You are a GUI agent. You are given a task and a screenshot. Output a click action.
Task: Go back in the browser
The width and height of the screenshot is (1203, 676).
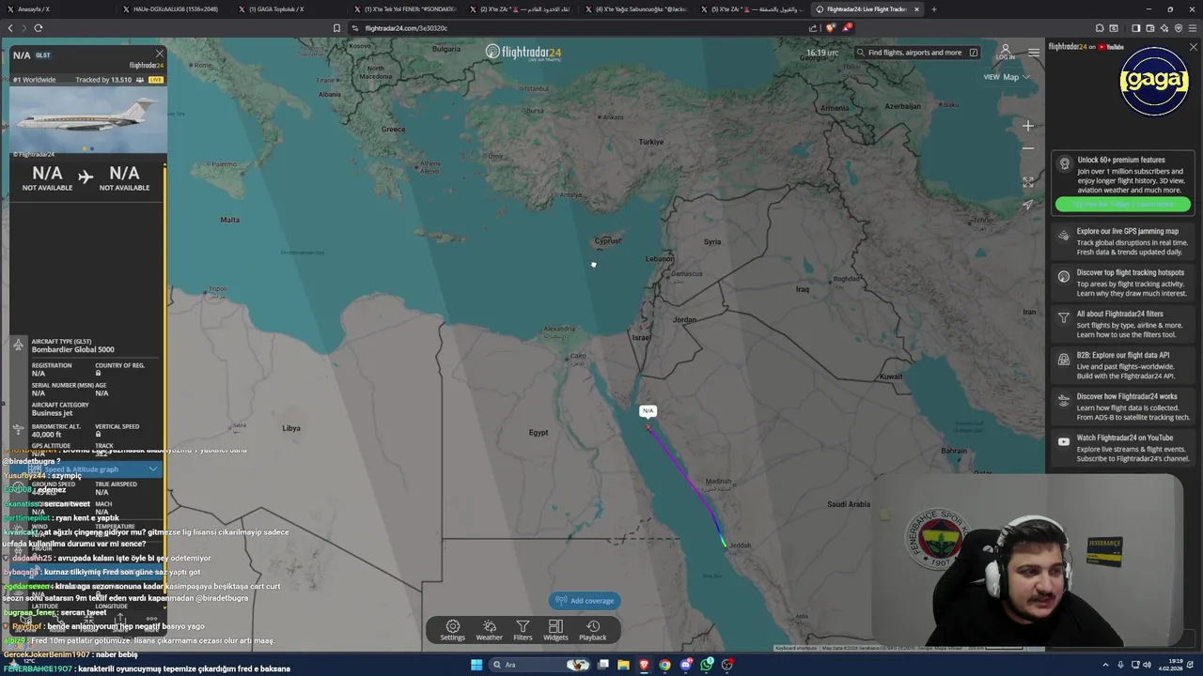(10, 28)
